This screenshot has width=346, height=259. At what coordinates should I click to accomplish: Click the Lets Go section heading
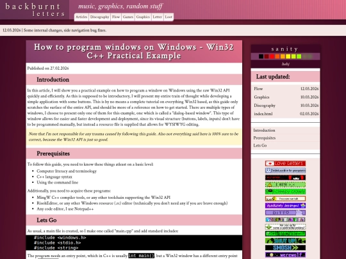[47, 220]
